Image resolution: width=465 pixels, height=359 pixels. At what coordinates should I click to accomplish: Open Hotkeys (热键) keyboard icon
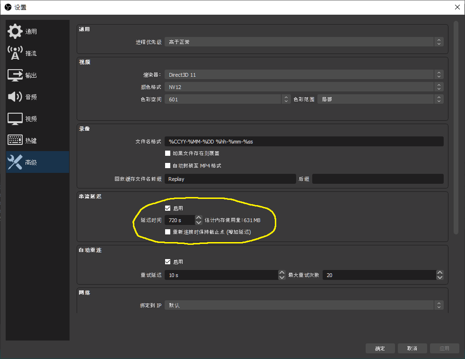click(x=15, y=141)
